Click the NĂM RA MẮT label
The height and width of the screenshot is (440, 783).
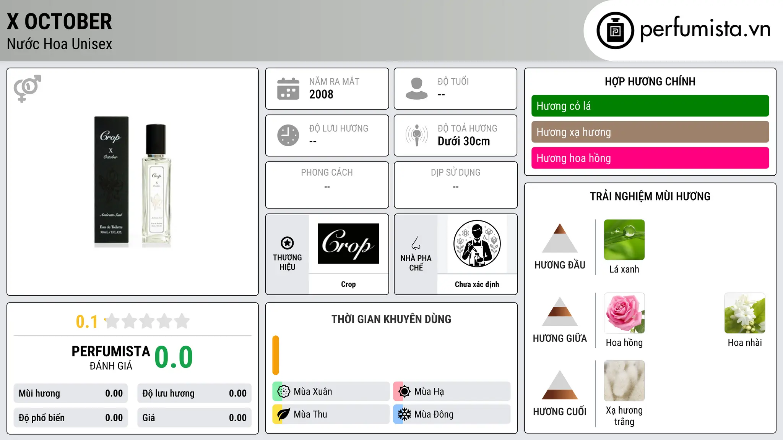334,81
